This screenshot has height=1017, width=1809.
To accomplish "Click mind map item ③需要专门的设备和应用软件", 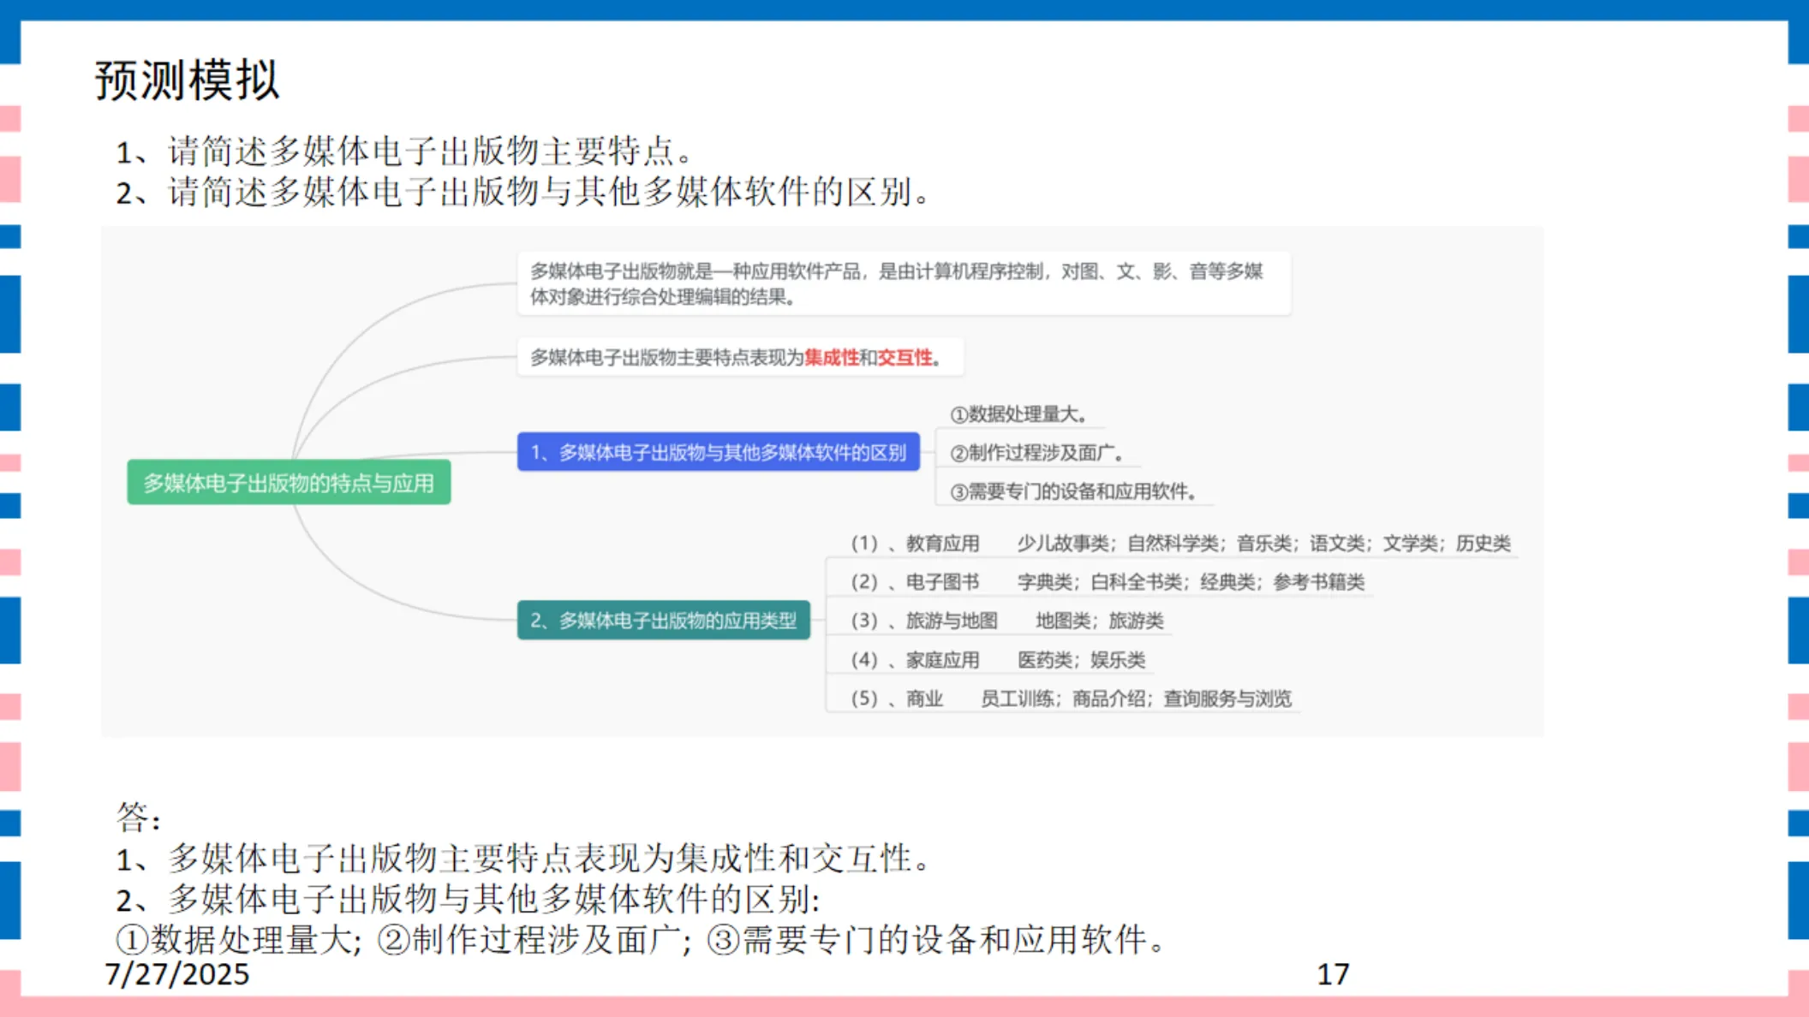I will click(x=1074, y=491).
